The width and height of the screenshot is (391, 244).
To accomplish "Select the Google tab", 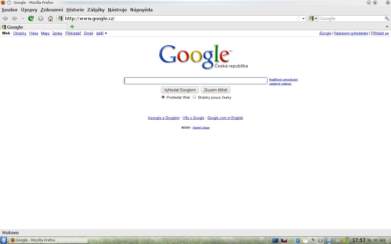I will point(34,27).
